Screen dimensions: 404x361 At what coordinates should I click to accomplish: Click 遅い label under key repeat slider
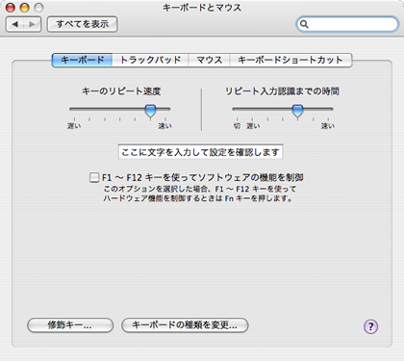click(74, 126)
